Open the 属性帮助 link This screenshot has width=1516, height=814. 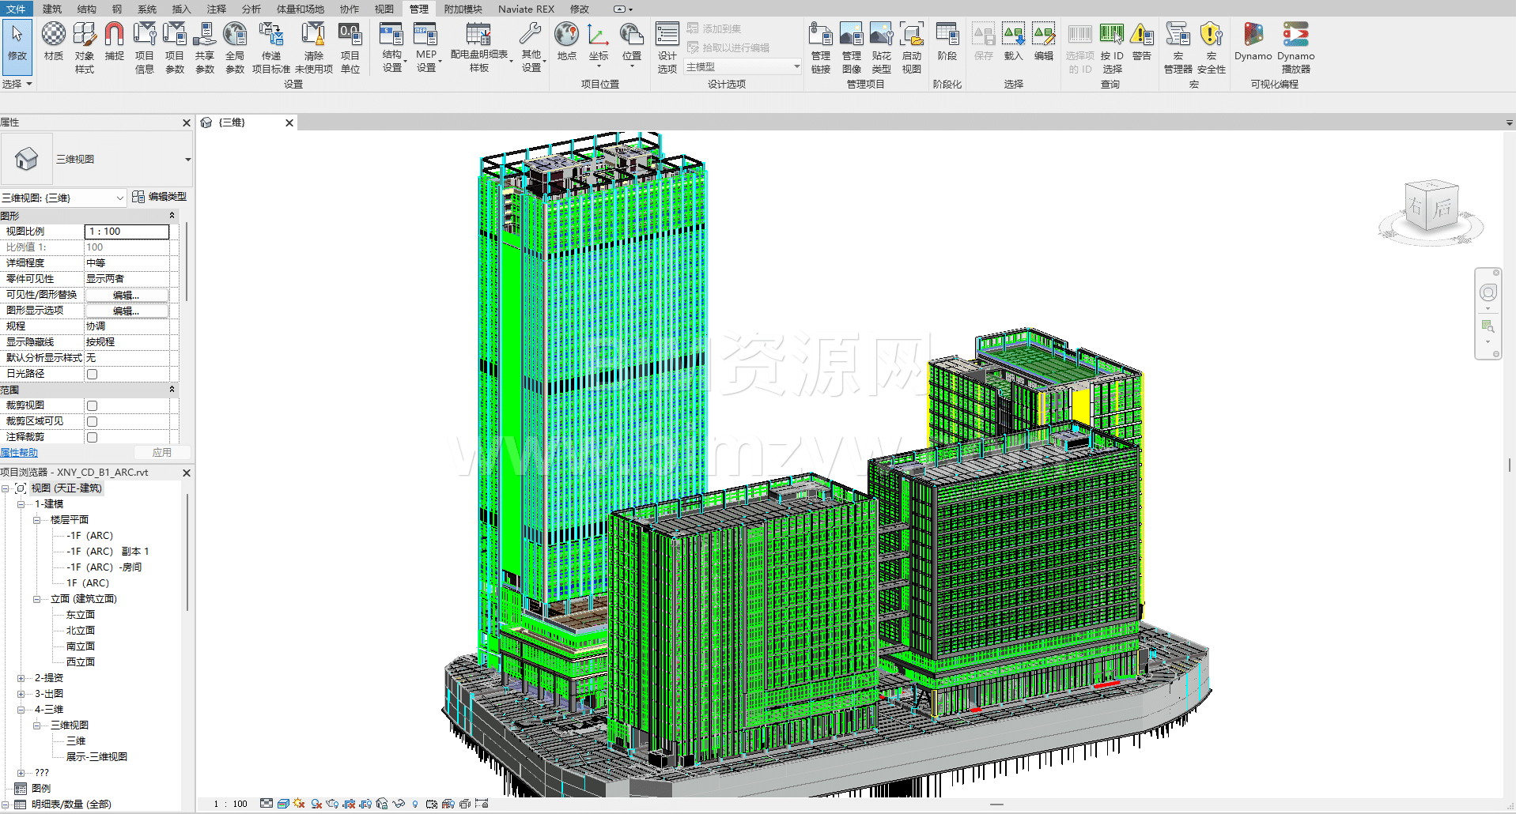[19, 453]
